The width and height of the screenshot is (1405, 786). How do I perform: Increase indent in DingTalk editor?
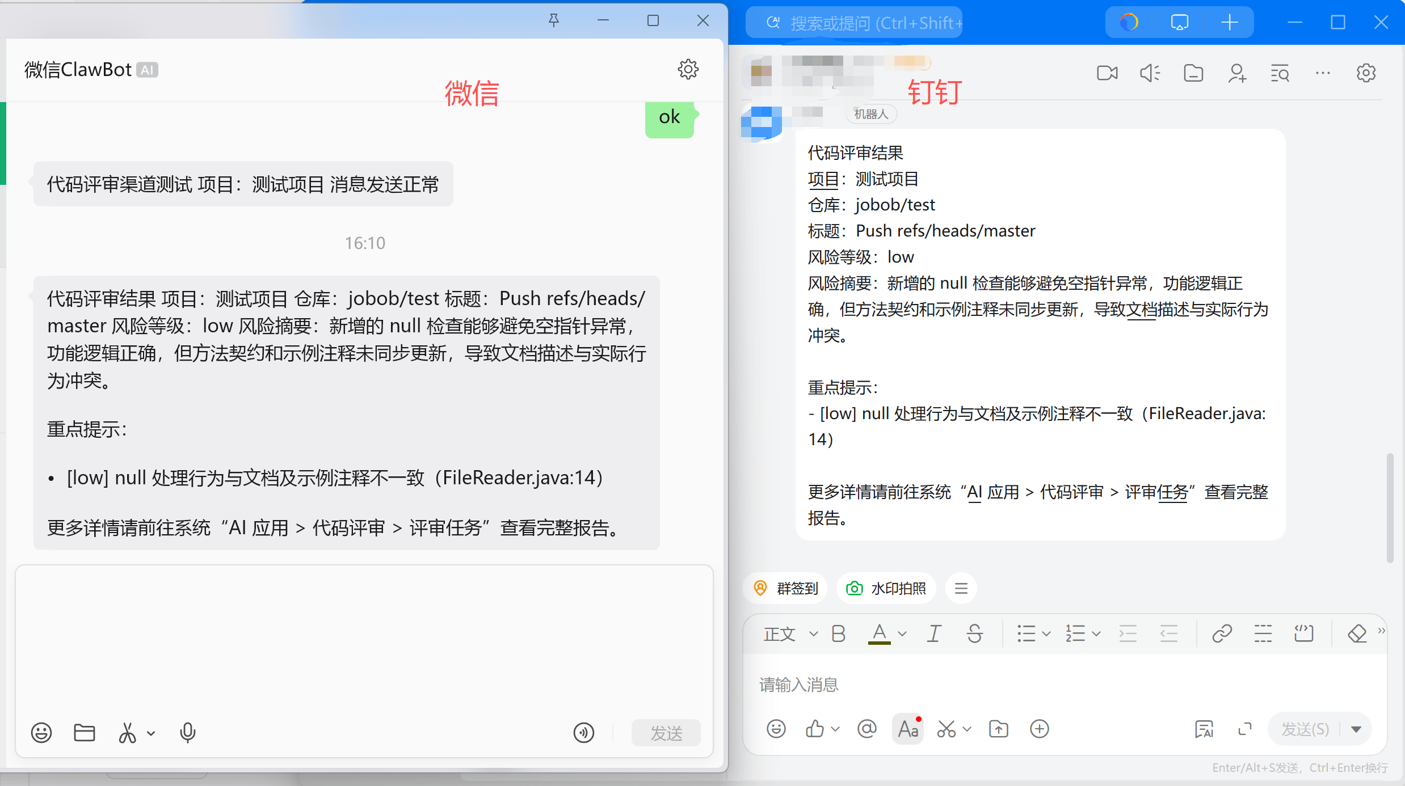coord(1128,633)
